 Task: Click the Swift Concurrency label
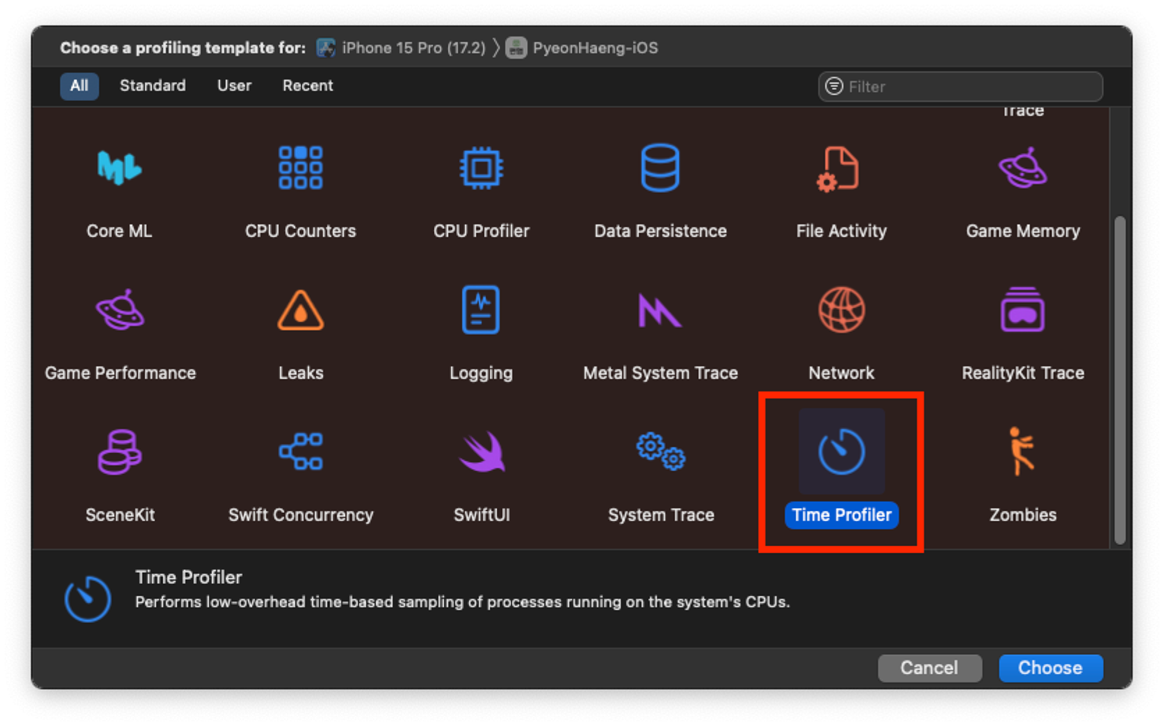pyautogui.click(x=300, y=515)
